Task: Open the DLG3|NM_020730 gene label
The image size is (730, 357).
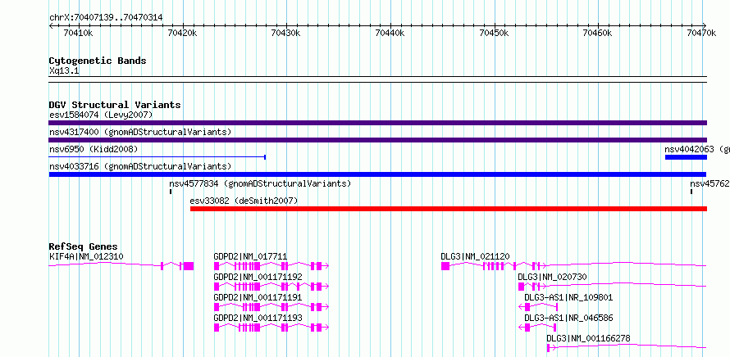Action: [x=553, y=277]
